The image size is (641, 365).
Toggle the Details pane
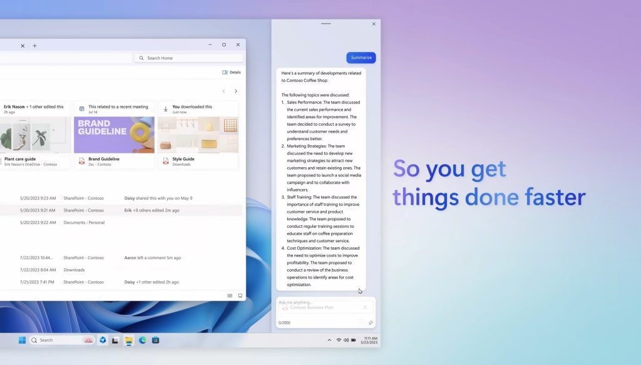[231, 72]
